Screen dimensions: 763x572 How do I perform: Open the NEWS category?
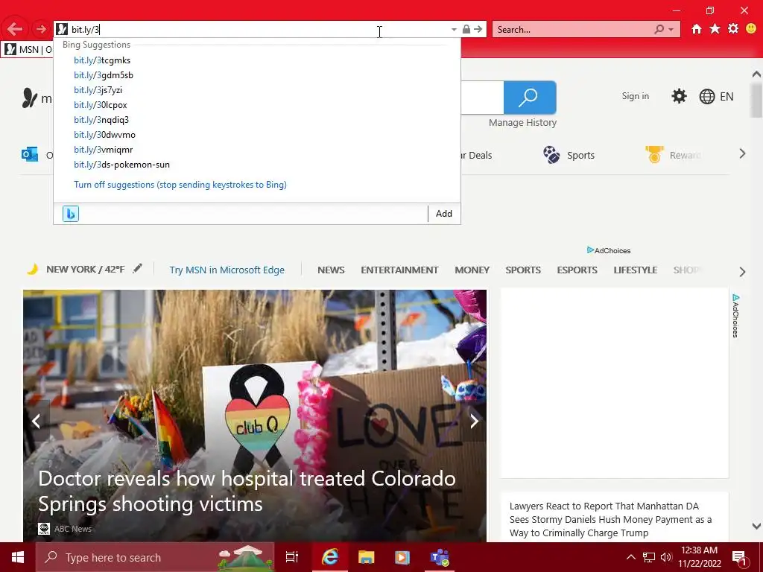tap(331, 270)
